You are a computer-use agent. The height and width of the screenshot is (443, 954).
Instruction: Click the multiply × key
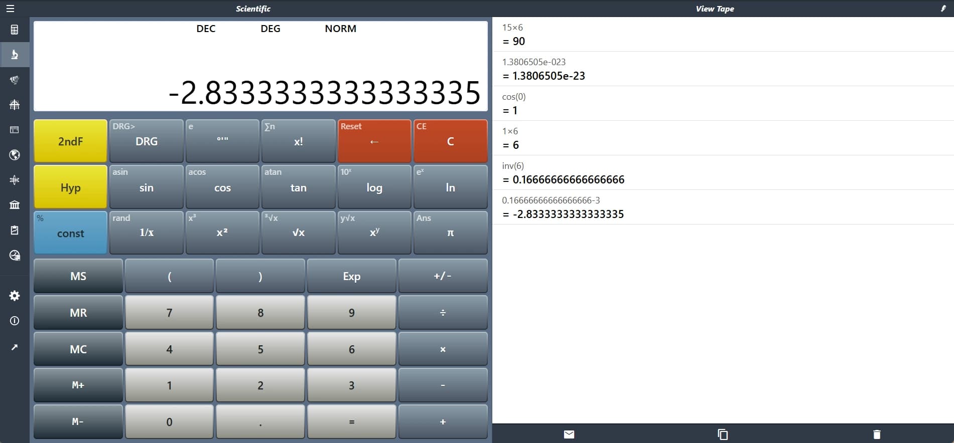[x=443, y=349]
